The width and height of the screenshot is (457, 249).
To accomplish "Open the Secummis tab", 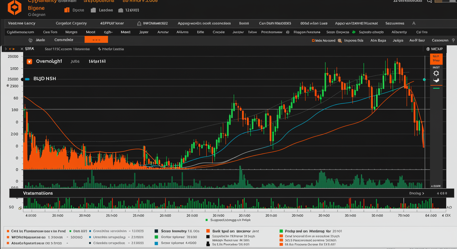I will pyautogui.click(x=395, y=23).
